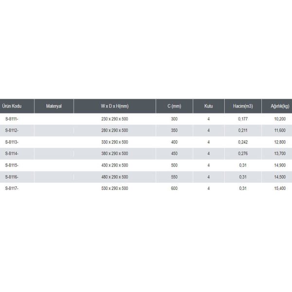Click product code S-8117-
This screenshot has height=292, width=292.
coord(12,188)
